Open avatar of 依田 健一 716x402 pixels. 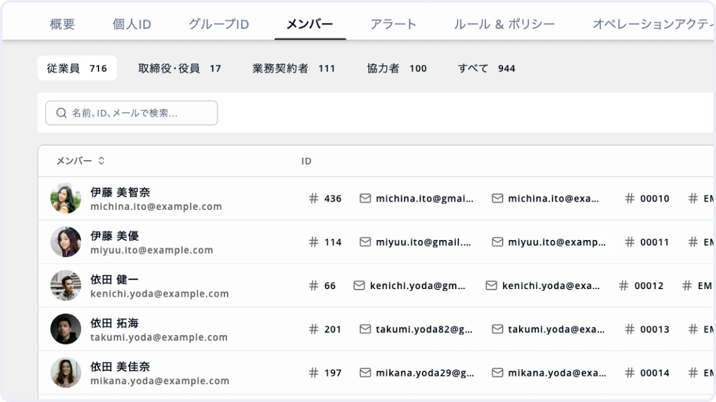(66, 285)
